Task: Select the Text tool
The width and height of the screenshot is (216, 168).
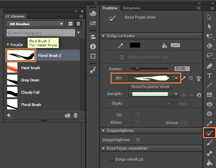Action: pyautogui.click(x=210, y=76)
